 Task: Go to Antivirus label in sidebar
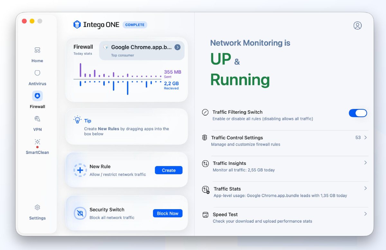[x=37, y=84]
